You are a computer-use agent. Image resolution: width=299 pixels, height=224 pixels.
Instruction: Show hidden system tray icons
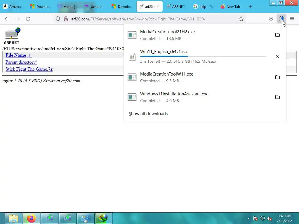(x=248, y=218)
